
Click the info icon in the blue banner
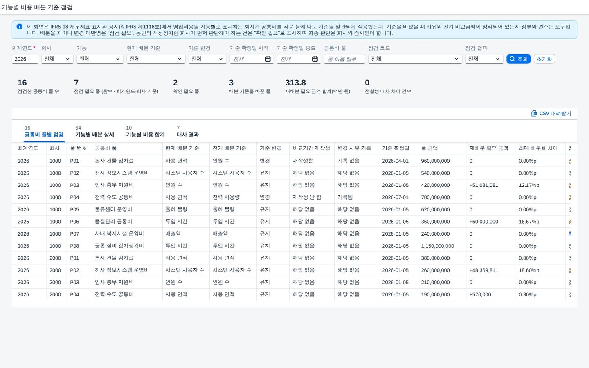[x=19, y=27]
